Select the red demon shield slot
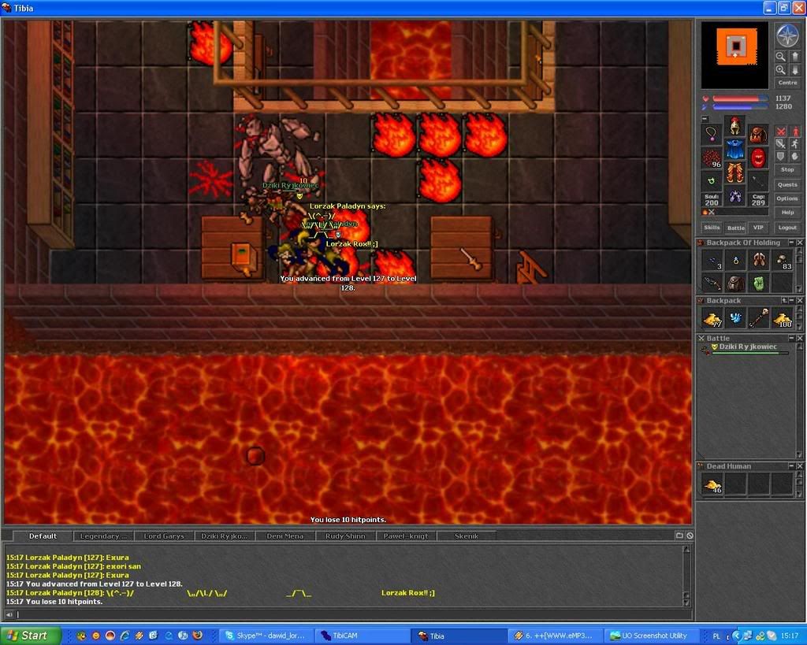Image resolution: width=807 pixels, height=645 pixels. coord(758,158)
